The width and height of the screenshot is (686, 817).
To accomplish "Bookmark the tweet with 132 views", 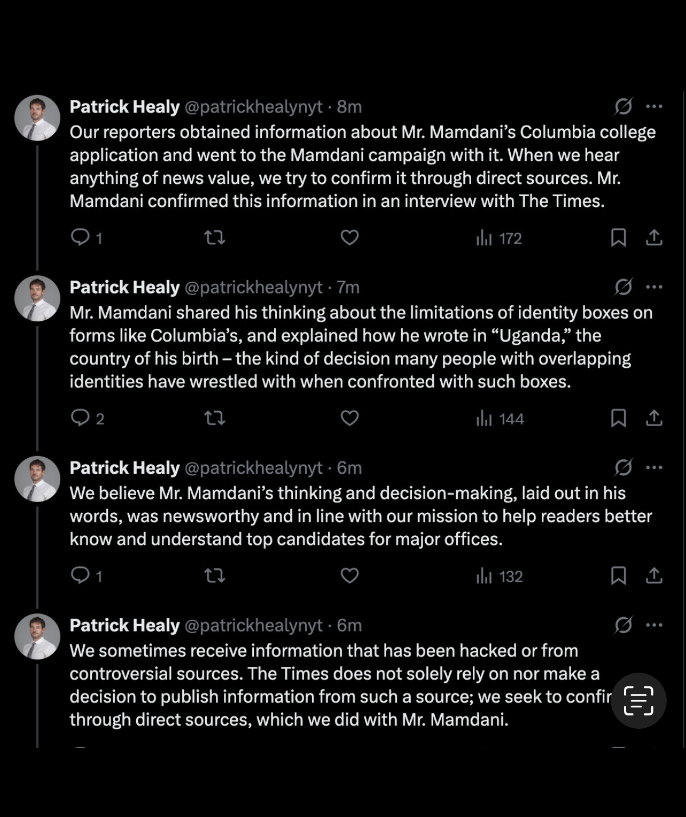I will click(618, 575).
